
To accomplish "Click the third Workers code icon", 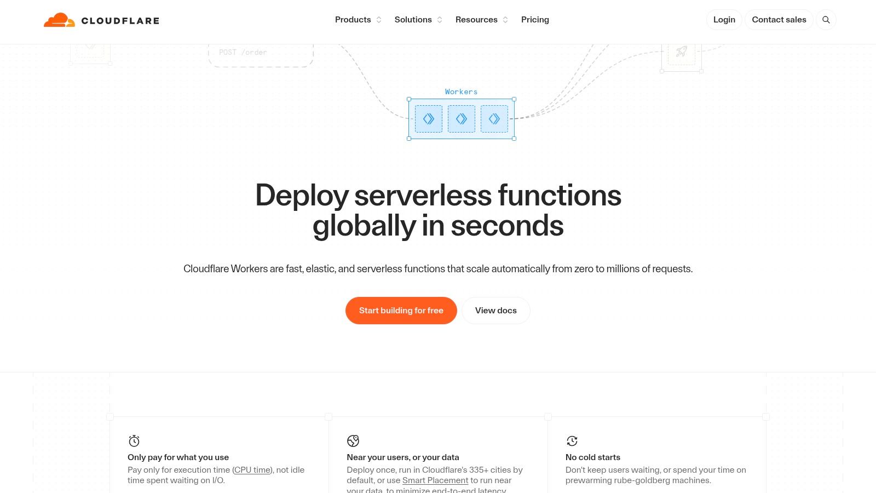I will point(494,119).
